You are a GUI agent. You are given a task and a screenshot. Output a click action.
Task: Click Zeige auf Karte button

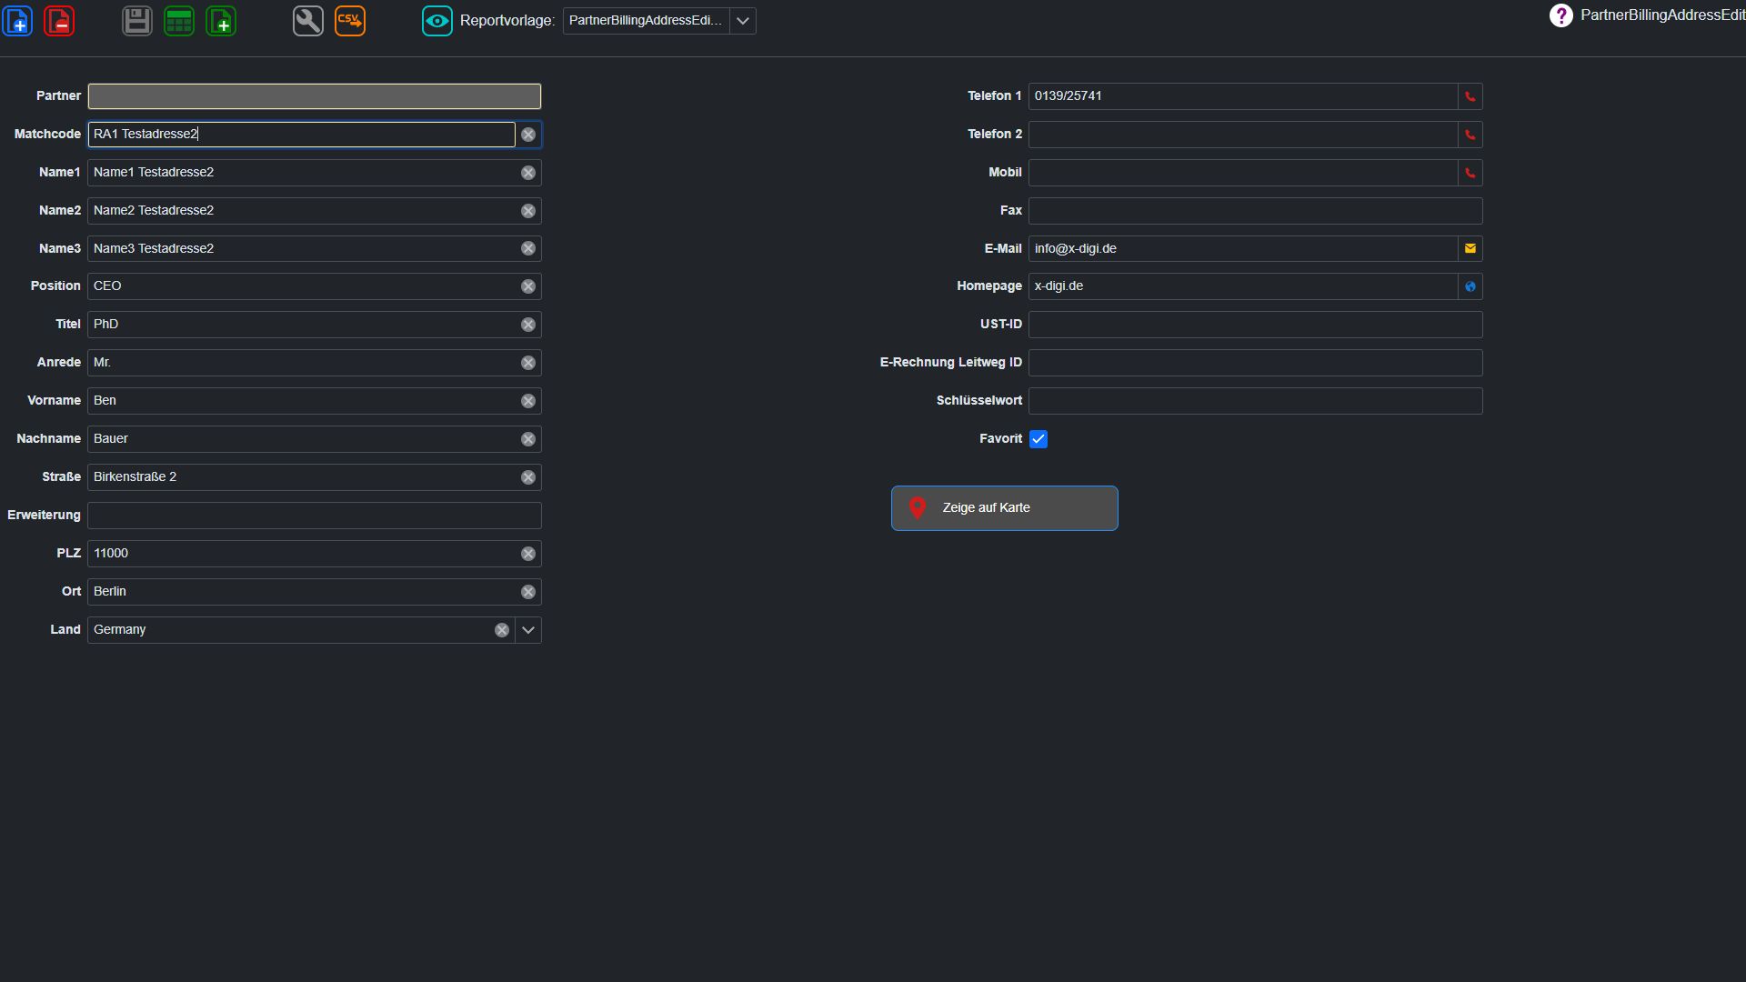pos(1005,508)
